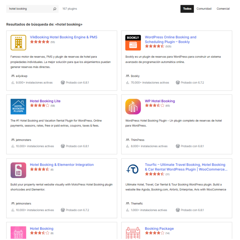Click the star rating of Bookly
The height and width of the screenshot is (240, 240).
pyautogui.click(x=154, y=46)
